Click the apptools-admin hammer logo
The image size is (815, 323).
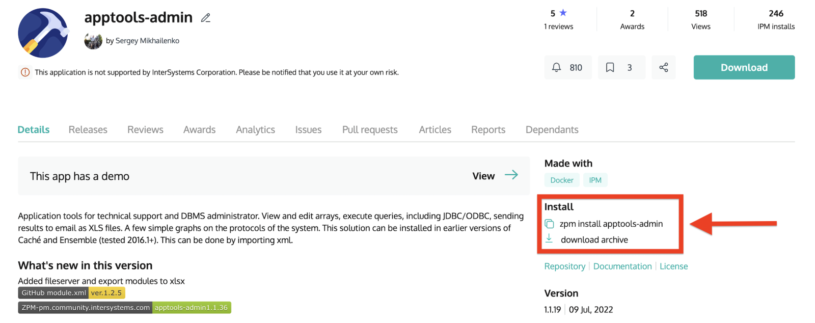click(43, 33)
